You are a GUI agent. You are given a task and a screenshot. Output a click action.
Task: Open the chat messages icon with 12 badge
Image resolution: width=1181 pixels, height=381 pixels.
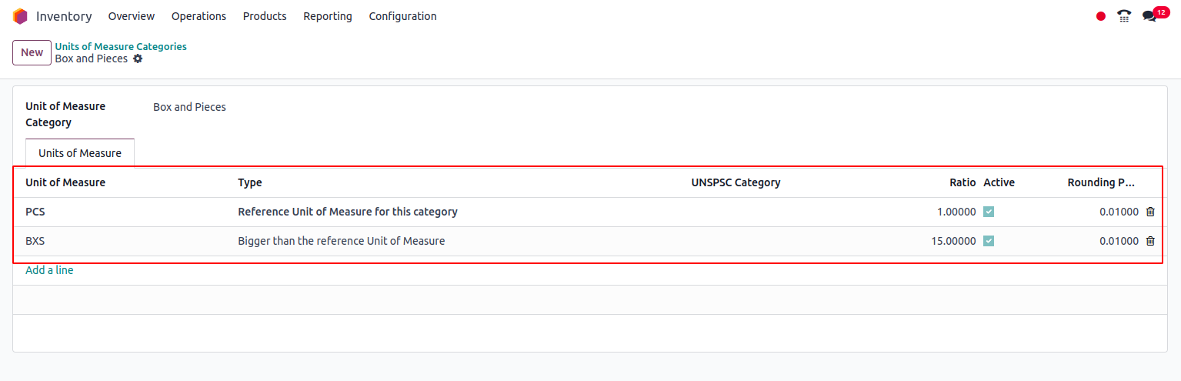(1155, 15)
